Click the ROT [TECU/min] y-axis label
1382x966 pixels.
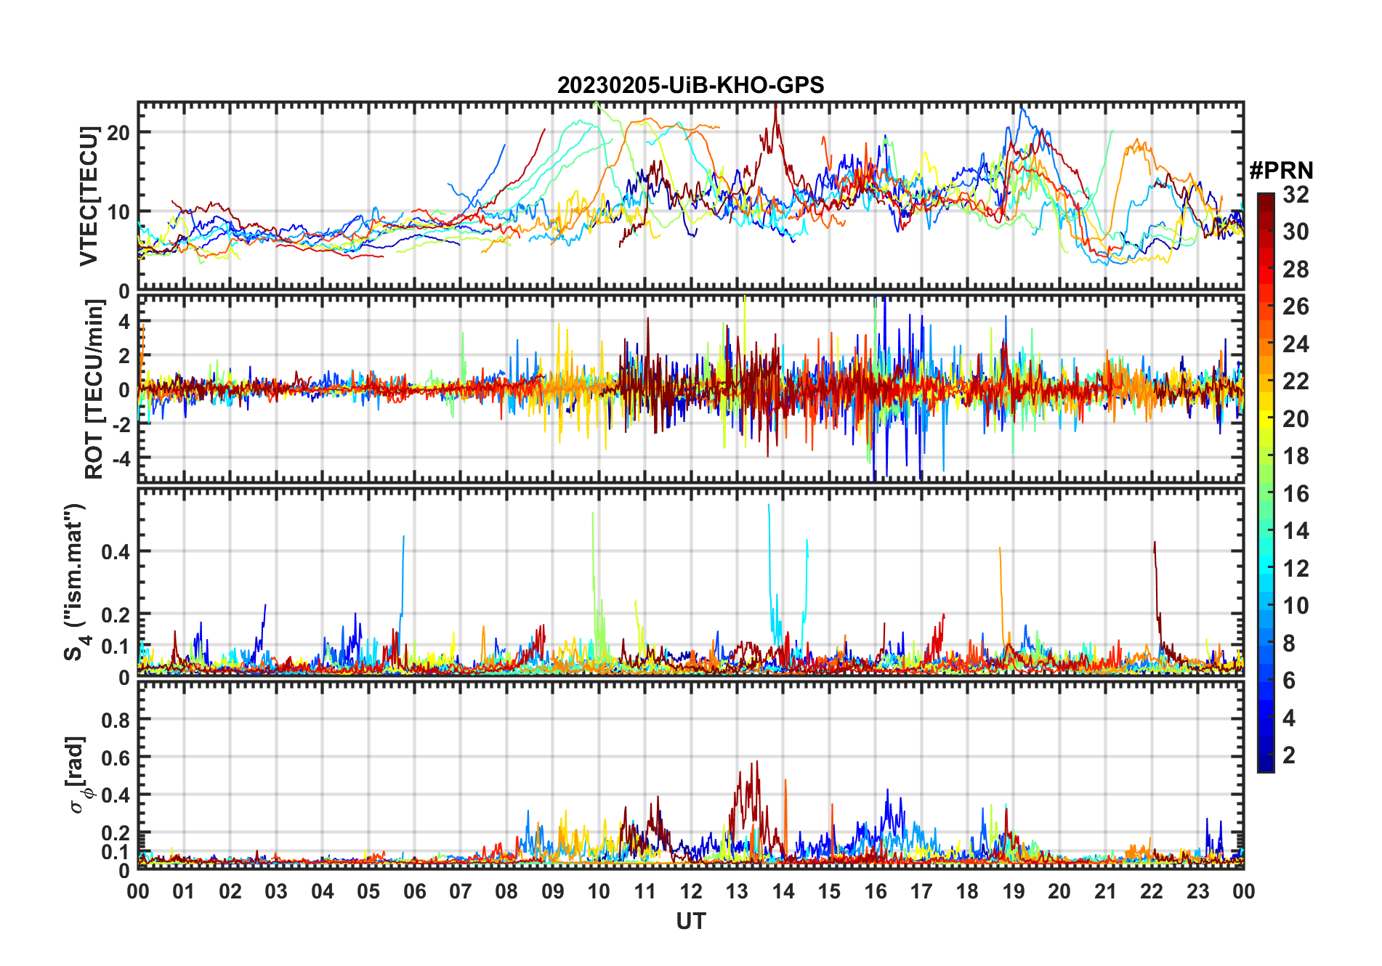tap(94, 389)
